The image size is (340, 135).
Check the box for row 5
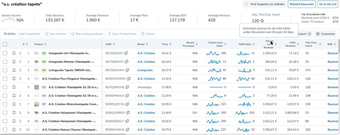coord(5,87)
